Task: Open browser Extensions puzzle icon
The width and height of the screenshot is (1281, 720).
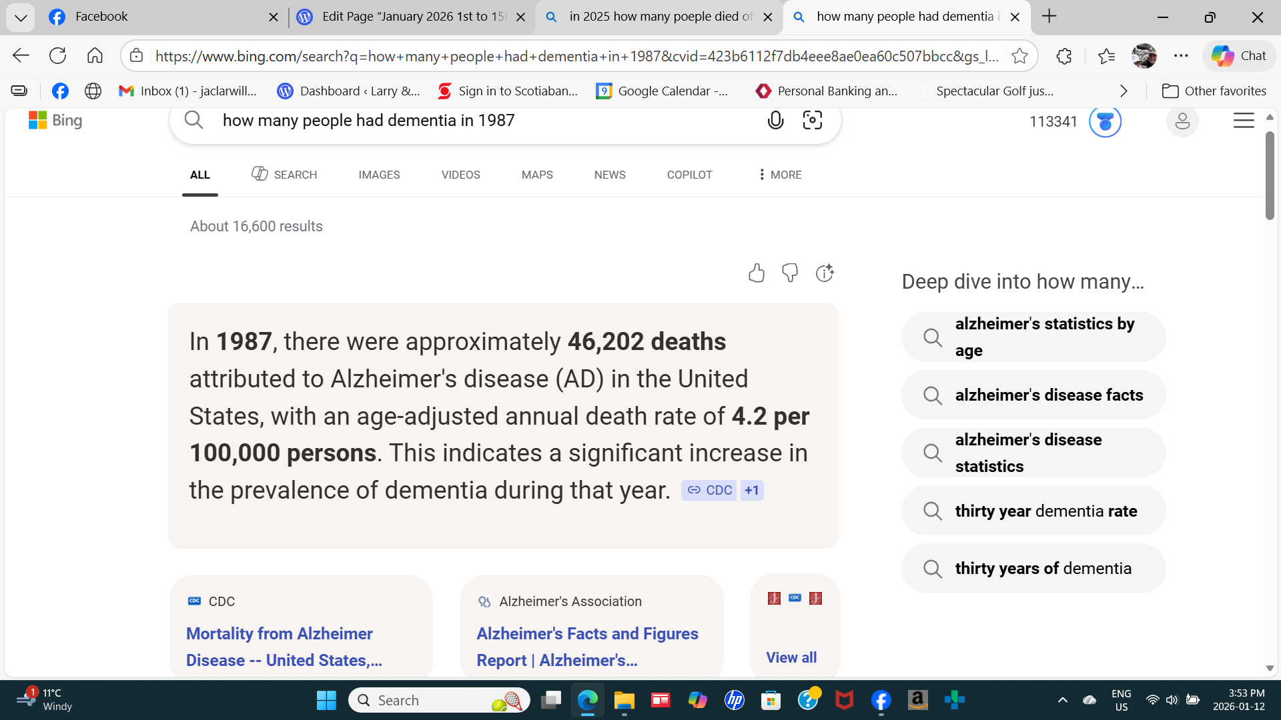Action: [1064, 56]
